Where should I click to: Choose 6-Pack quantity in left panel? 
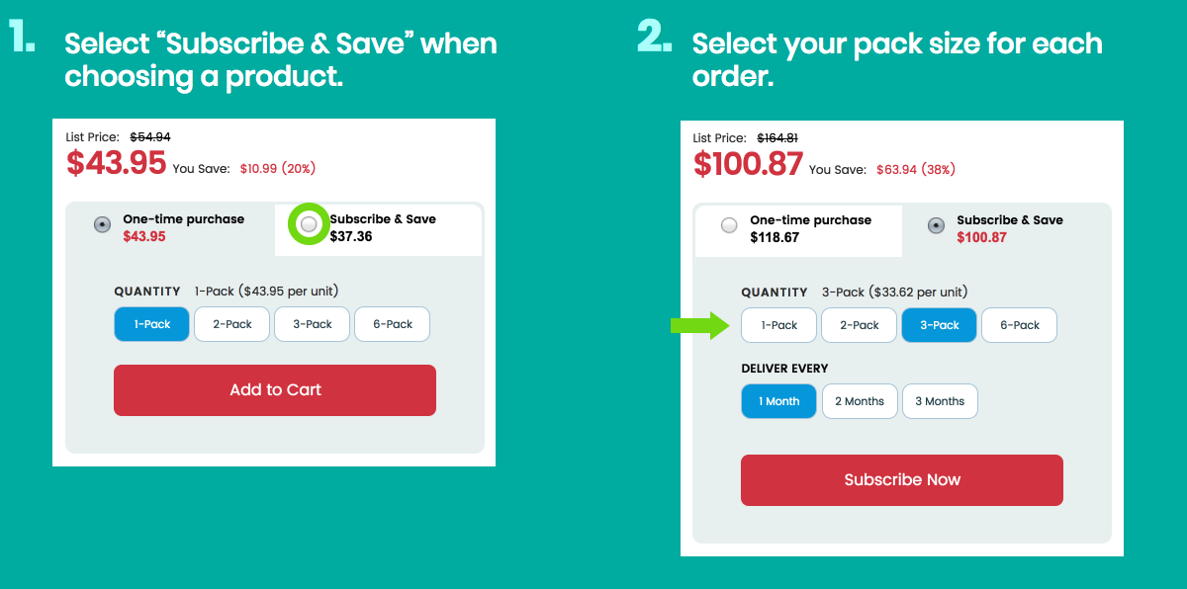[393, 324]
